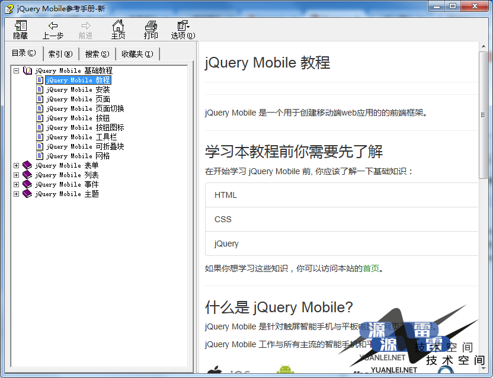The height and width of the screenshot is (378, 493).
Task: Click the page icon next to 安装
Action: 40,89
